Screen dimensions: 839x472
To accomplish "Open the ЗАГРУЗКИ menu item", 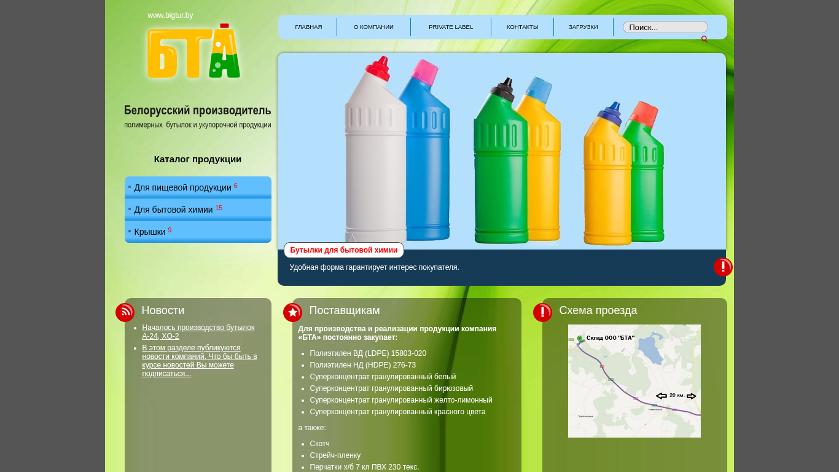I will click(583, 27).
